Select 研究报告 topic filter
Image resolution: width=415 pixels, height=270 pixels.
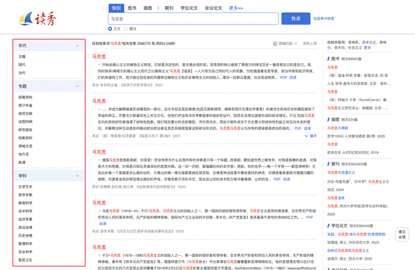[x=26, y=130]
